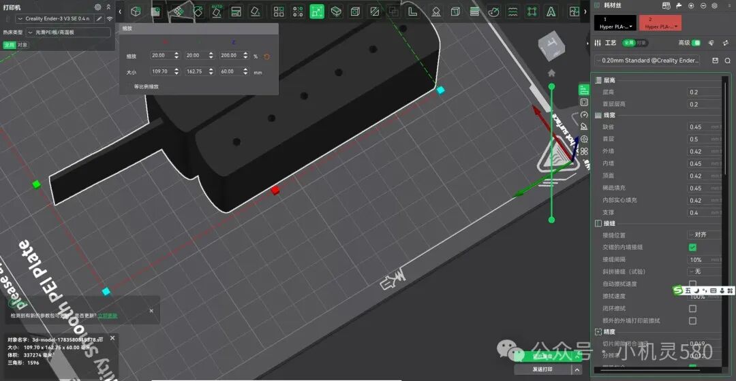Select the 全局 tab in printer panel
736x381 pixels.
pyautogui.click(x=9, y=45)
